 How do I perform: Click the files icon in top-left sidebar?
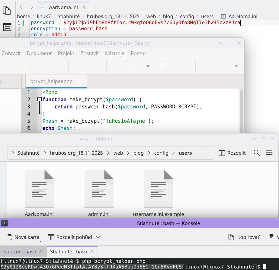(x=7, y=10)
